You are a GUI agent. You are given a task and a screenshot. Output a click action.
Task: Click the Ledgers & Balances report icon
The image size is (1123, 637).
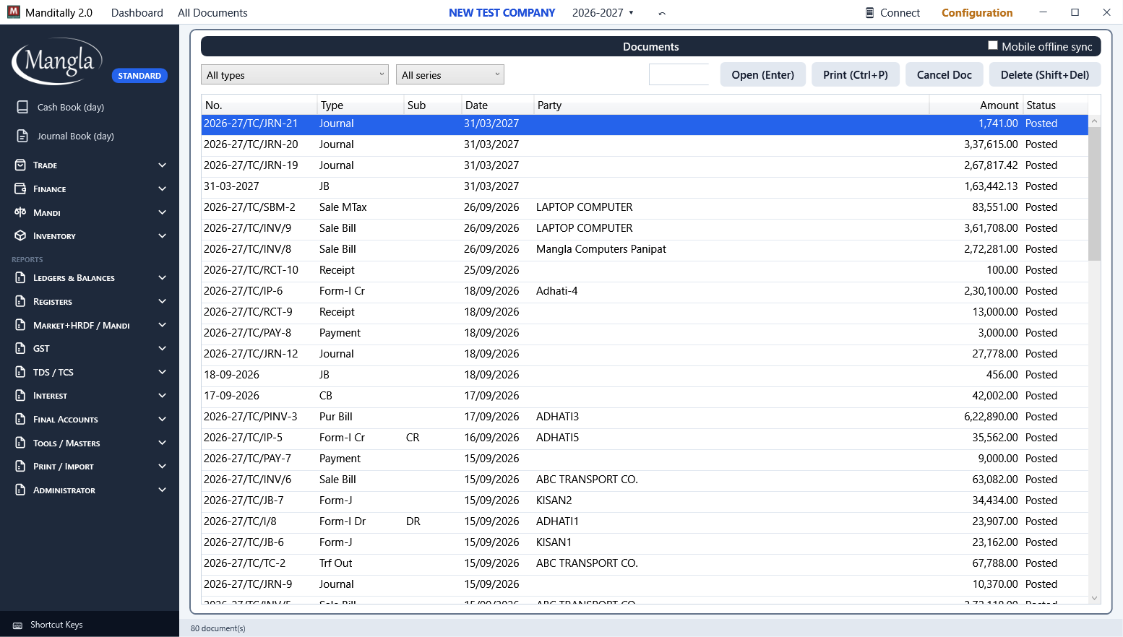20,278
